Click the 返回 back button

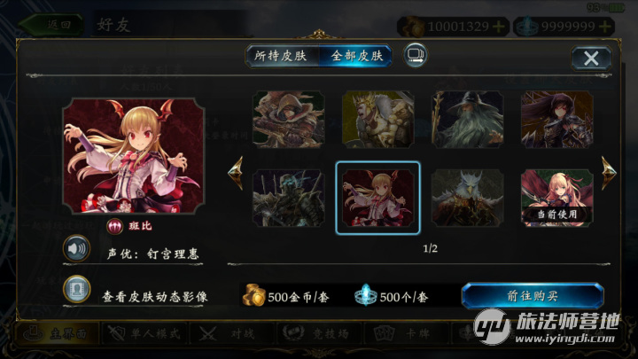point(51,25)
